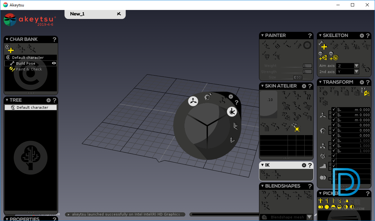Toggle the top scale 1.000 row checkbox
This screenshot has height=221, width=375.
coord(334,141)
